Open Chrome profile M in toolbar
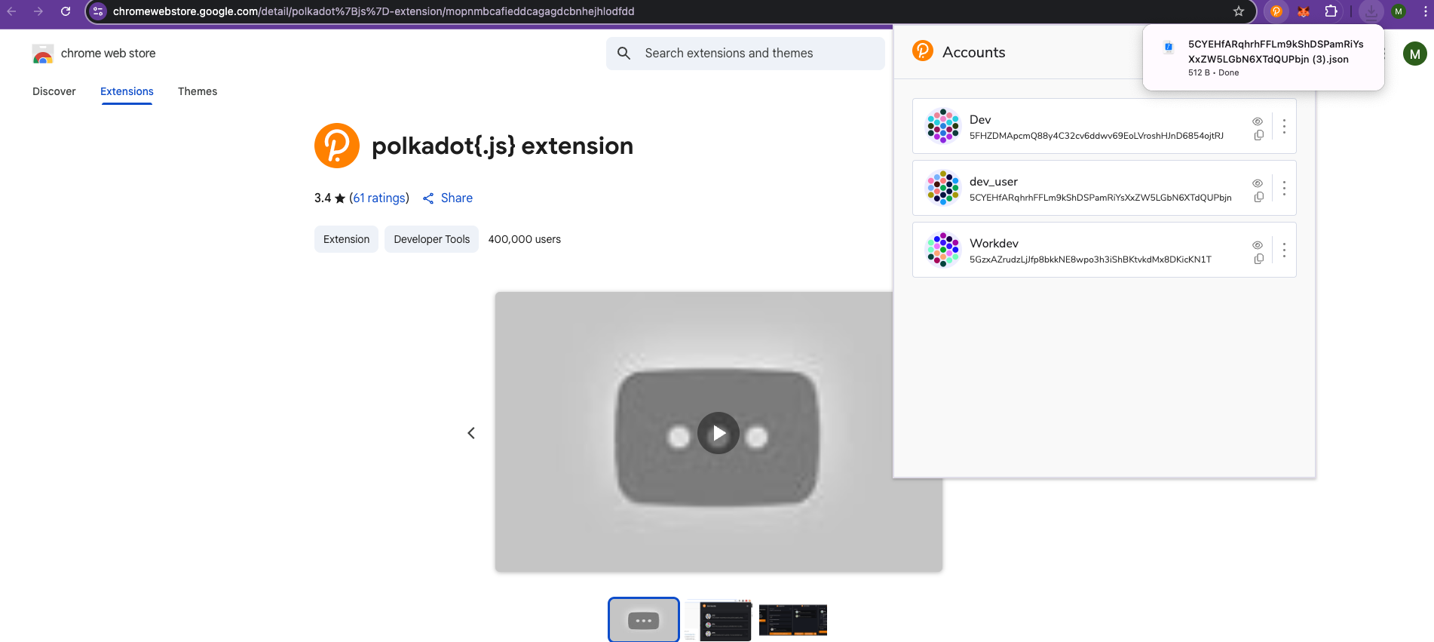The height and width of the screenshot is (642, 1434). coord(1399,11)
